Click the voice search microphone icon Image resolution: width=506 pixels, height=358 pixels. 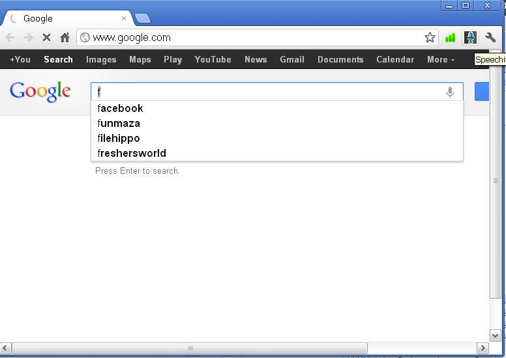pyautogui.click(x=450, y=92)
